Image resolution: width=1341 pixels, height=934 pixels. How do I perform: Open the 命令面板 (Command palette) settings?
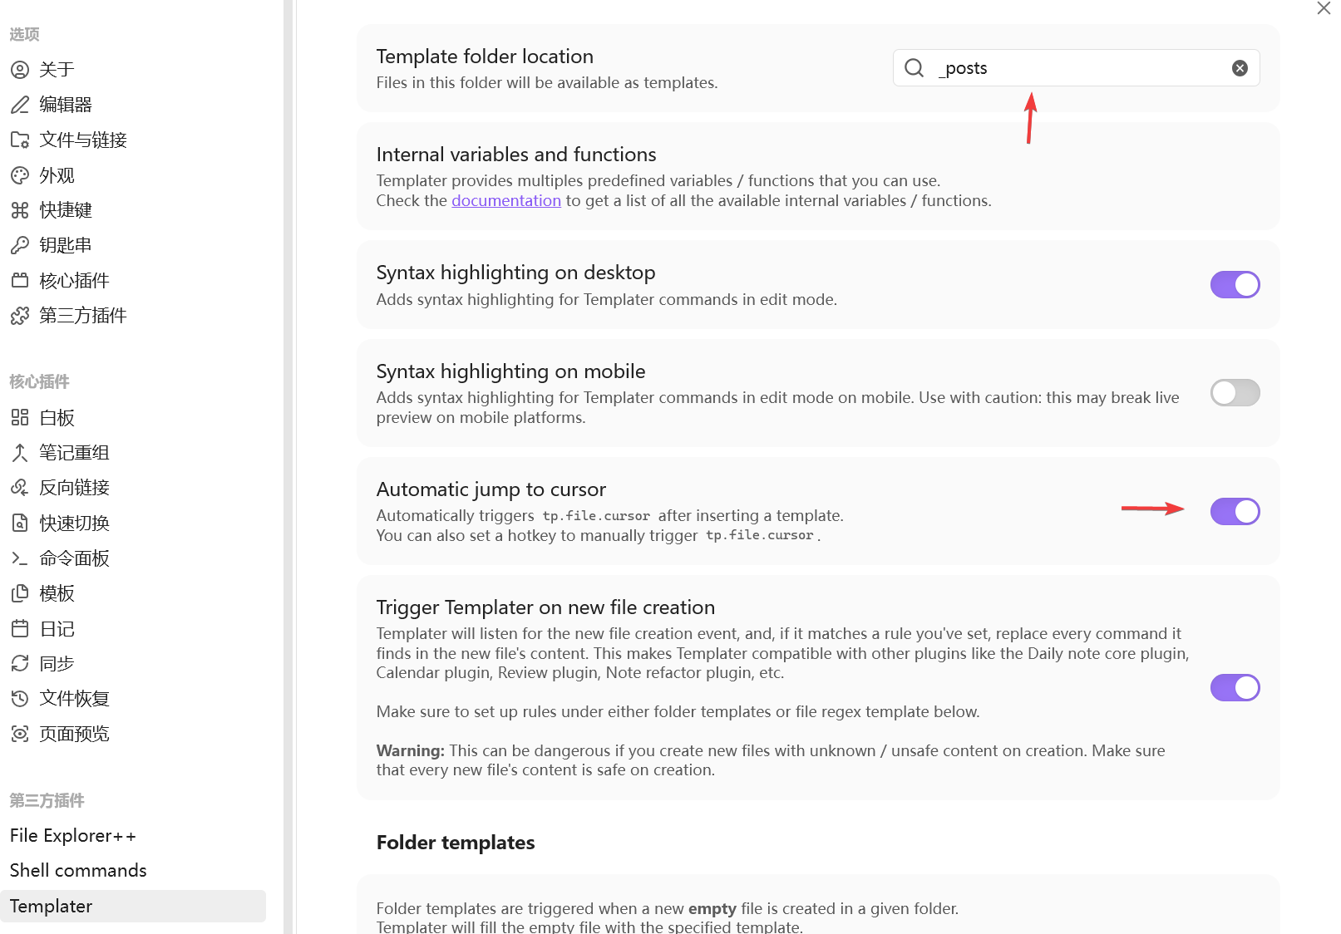coord(74,558)
